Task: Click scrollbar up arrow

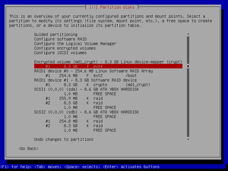Action: [x=188, y=34]
